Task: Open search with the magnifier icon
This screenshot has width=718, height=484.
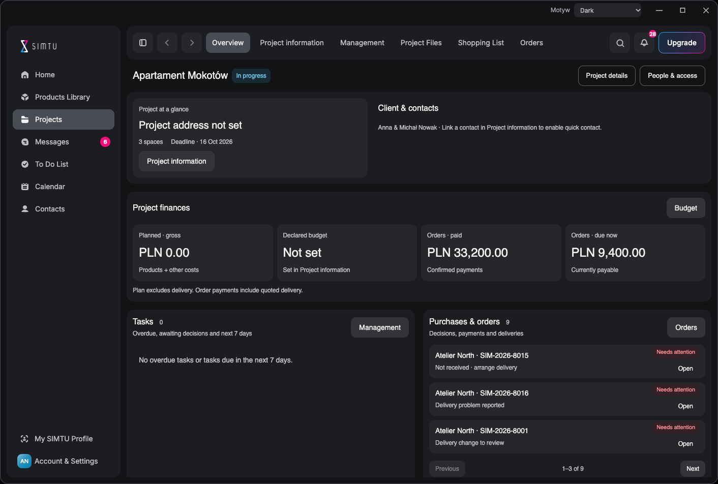Action: (620, 43)
